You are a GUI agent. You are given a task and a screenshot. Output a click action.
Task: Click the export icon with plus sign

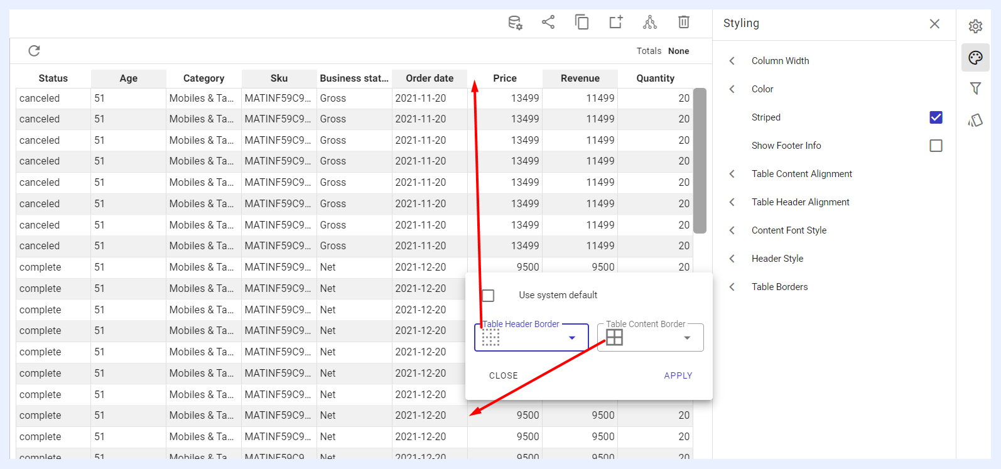616,23
